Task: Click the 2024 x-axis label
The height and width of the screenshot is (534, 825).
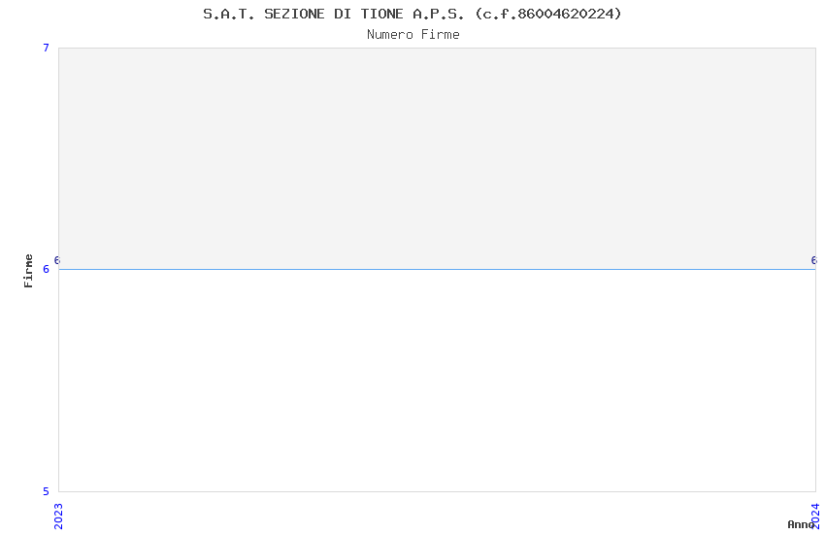Action: (815, 517)
